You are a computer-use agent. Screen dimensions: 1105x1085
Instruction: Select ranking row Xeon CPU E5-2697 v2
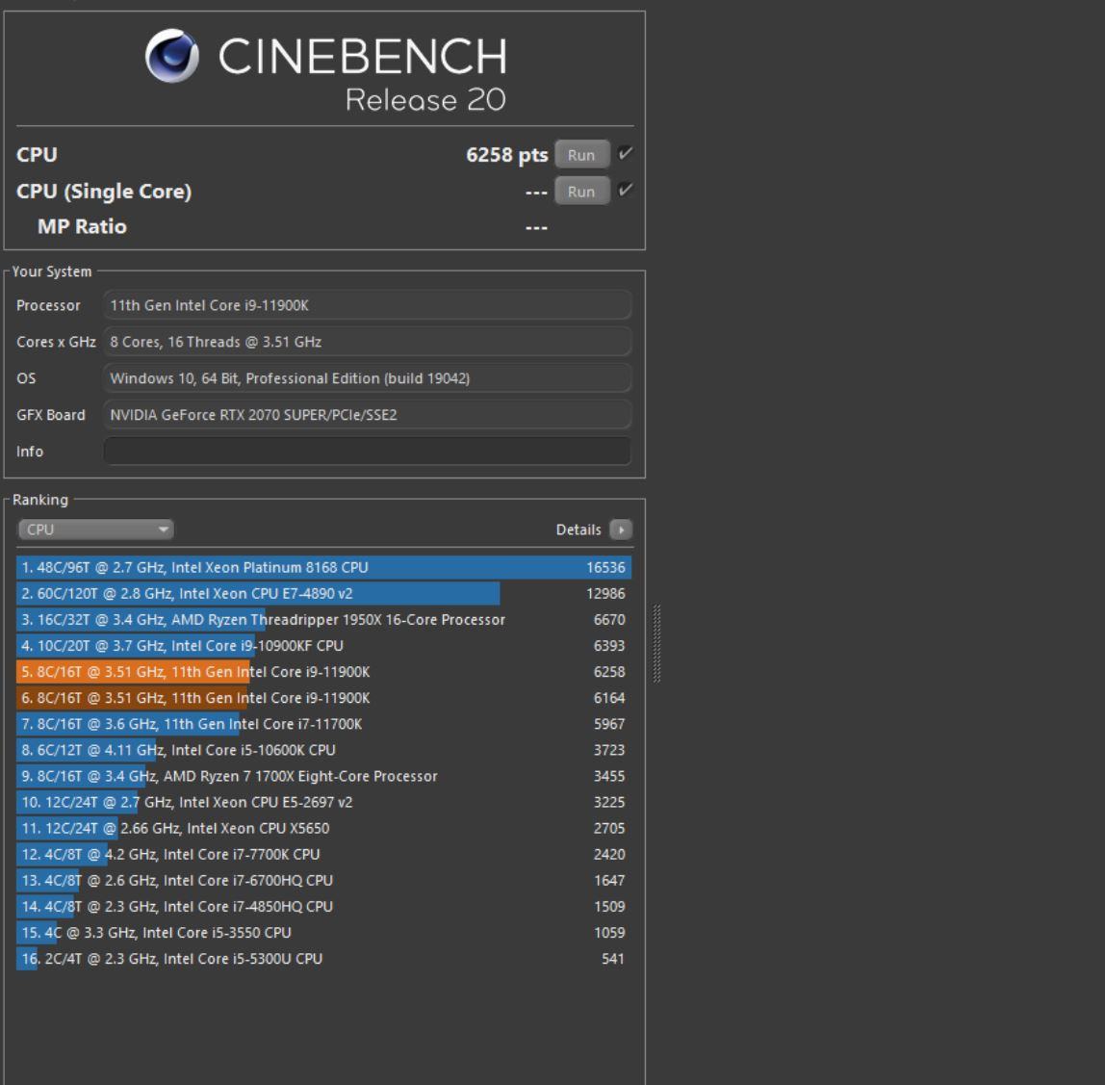pyautogui.click(x=324, y=802)
